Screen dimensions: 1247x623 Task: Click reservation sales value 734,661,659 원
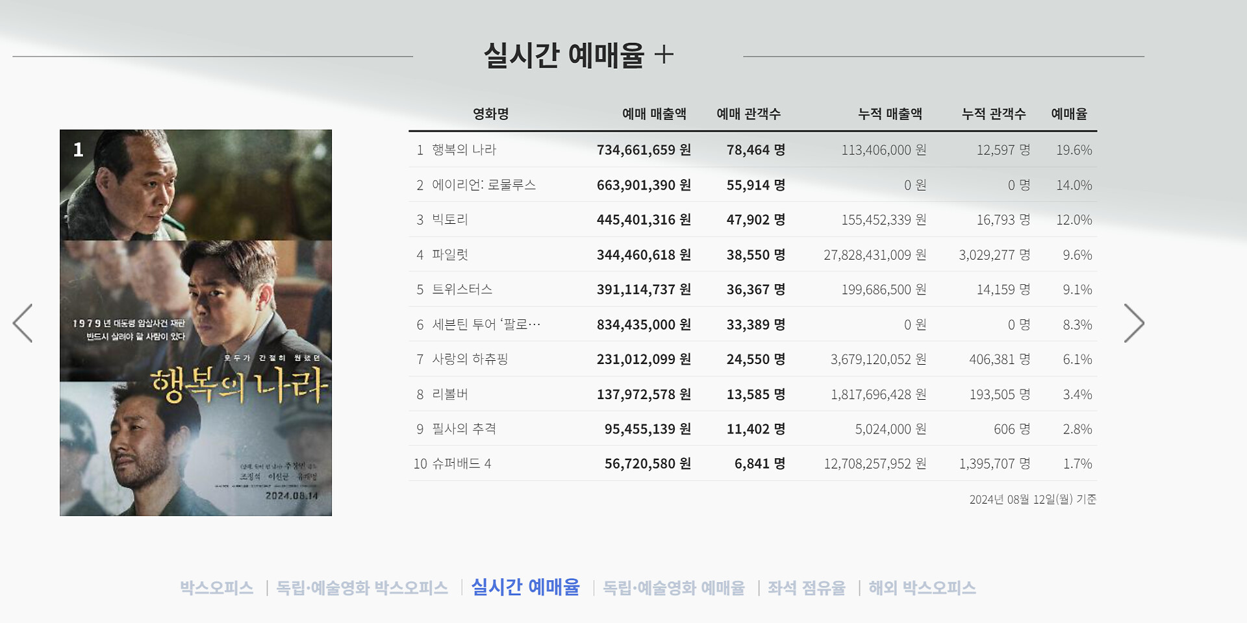point(644,150)
